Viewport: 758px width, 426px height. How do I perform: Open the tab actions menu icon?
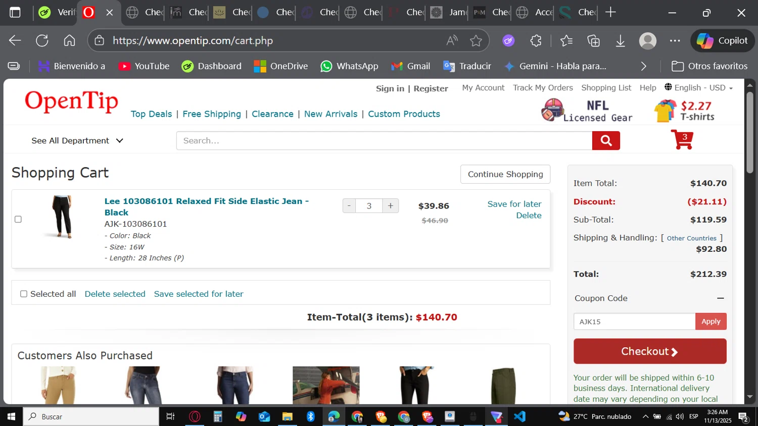pyautogui.click(x=15, y=12)
